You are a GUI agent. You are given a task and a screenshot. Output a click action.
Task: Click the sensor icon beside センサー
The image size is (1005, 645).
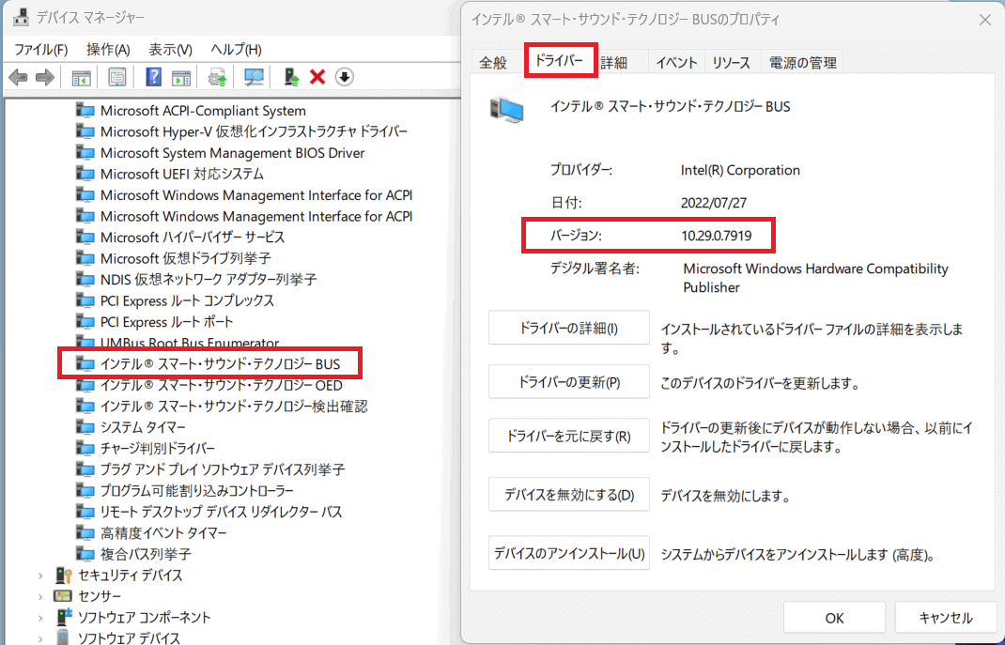[x=63, y=596]
